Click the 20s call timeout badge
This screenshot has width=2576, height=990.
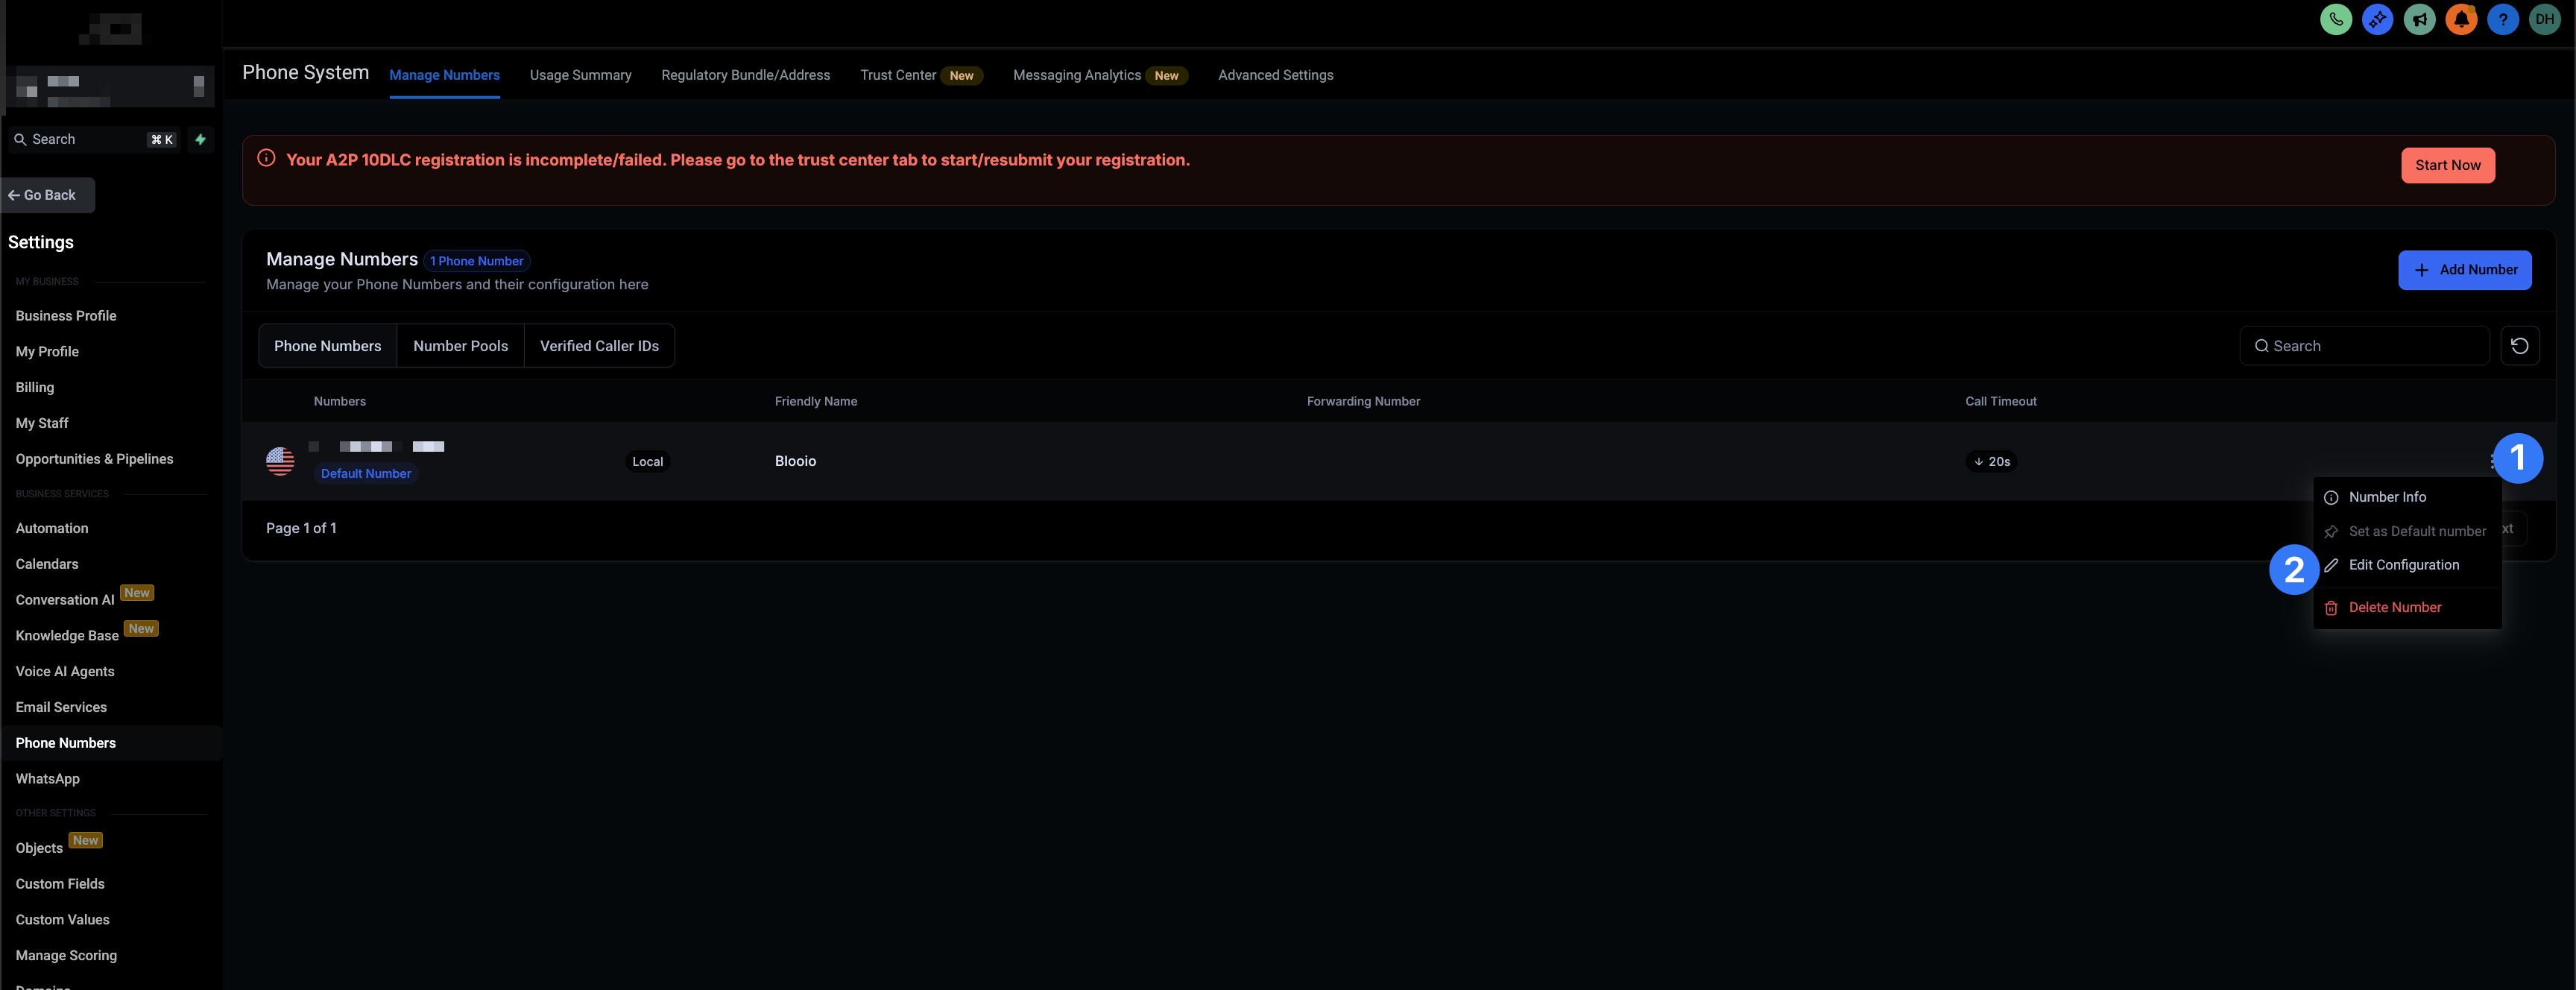point(1991,462)
